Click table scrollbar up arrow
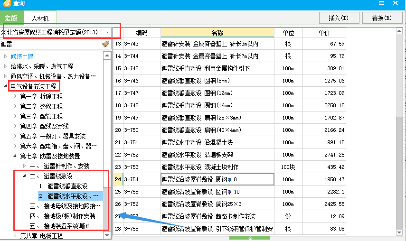 (399, 31)
